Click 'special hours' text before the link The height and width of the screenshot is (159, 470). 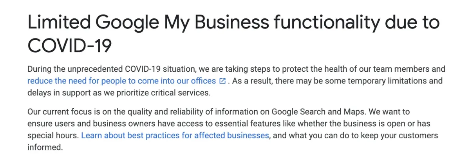point(52,136)
